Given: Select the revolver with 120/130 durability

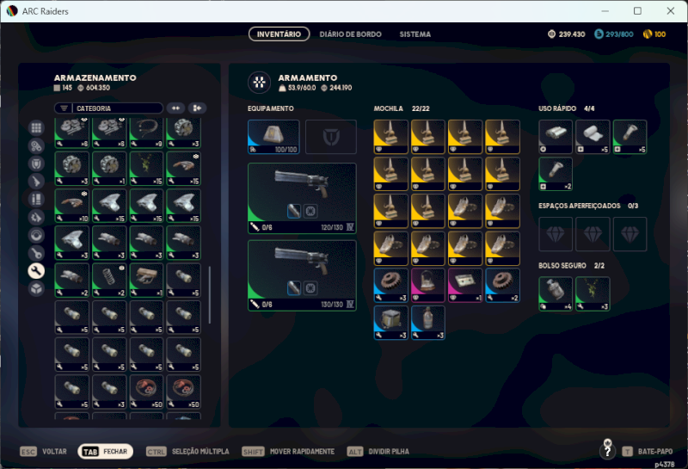Looking at the screenshot, I should (x=302, y=198).
